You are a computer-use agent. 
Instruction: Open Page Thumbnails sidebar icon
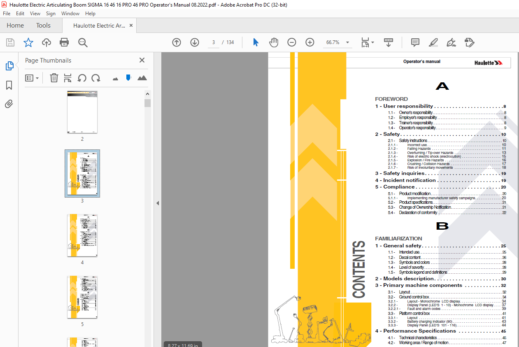click(9, 66)
